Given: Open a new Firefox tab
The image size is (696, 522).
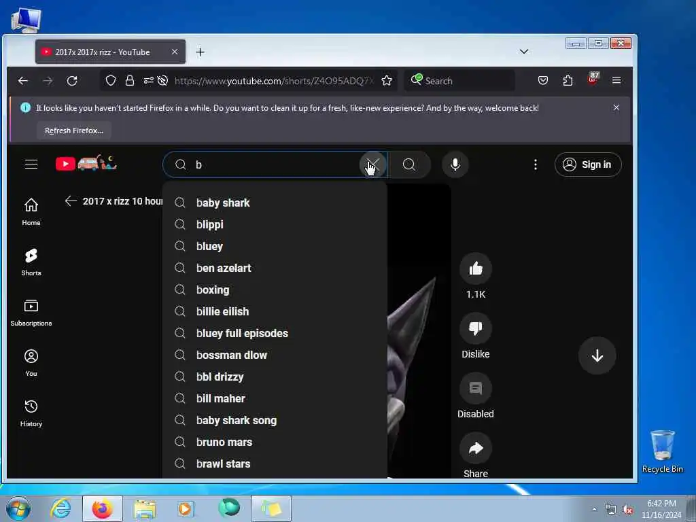Looking at the screenshot, I should pos(201,52).
